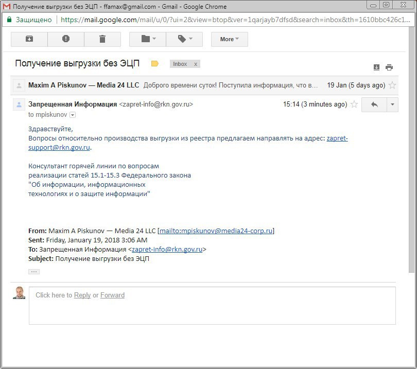Star the message from Запрещенная Информация
The image size is (417, 369).
(354, 104)
